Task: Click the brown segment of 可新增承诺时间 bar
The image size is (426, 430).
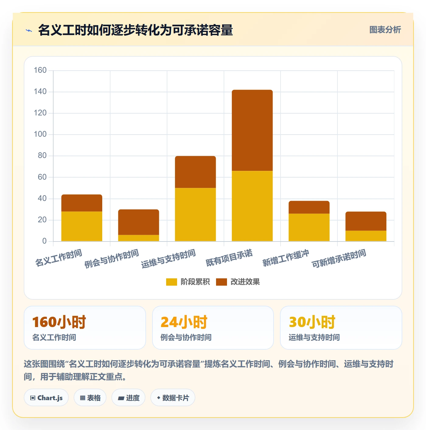Action: point(366,221)
